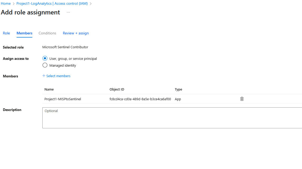Click the Members field label
302x169 pixels.
(x=11, y=76)
